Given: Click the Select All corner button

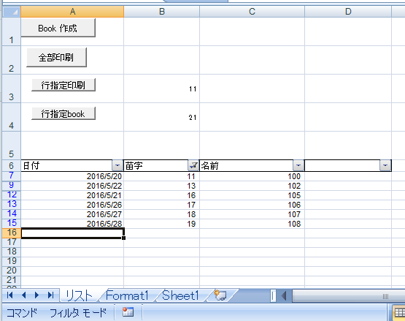Looking at the screenshot, I should (12, 12).
